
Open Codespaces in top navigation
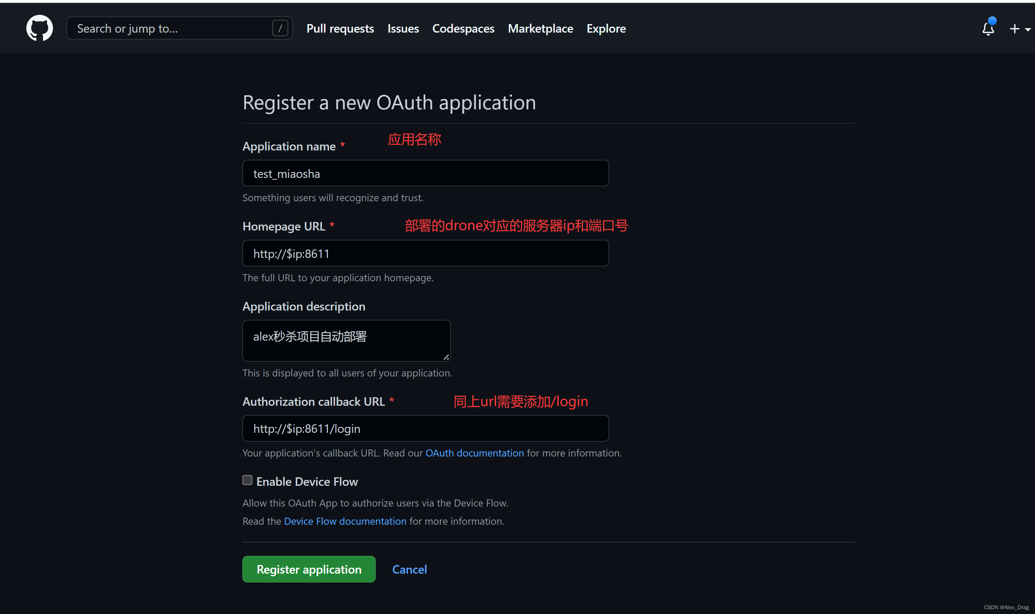point(463,29)
